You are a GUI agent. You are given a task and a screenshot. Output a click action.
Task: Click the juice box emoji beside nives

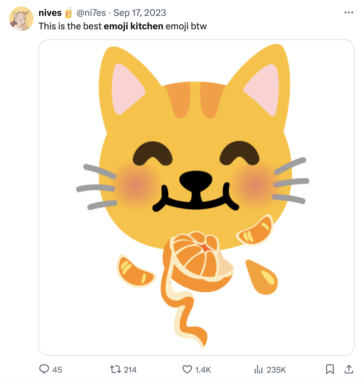tap(68, 13)
